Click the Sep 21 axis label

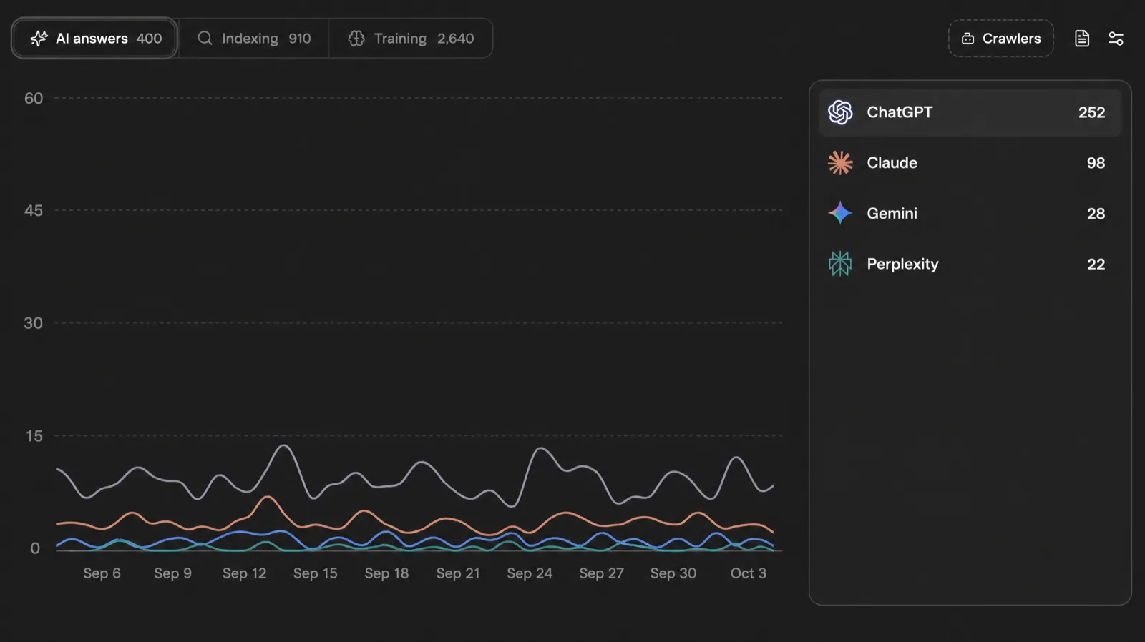click(x=458, y=573)
